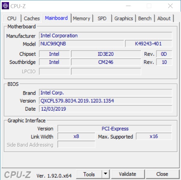Click the Ver. 1.92.0.x64 version text
Image resolution: width=181 pixels, height=180 pixels.
pos(54,176)
